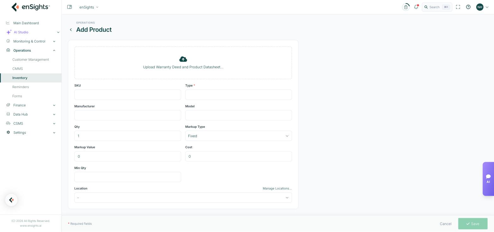
Task: Expand the Monitoring & Control chevron
Action: point(54,41)
